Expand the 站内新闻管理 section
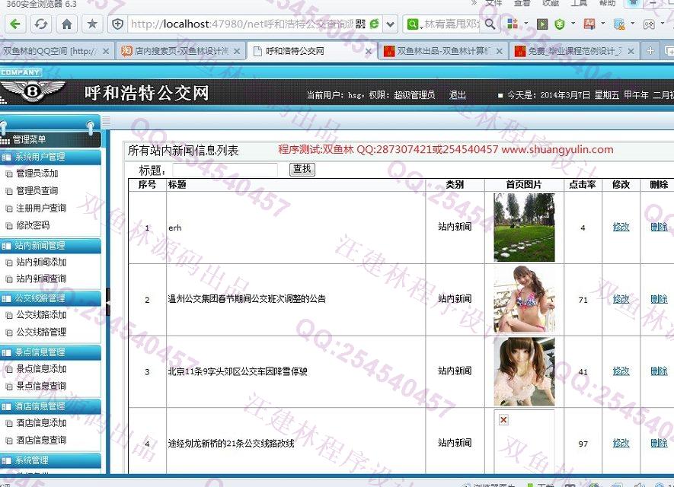 [51, 246]
